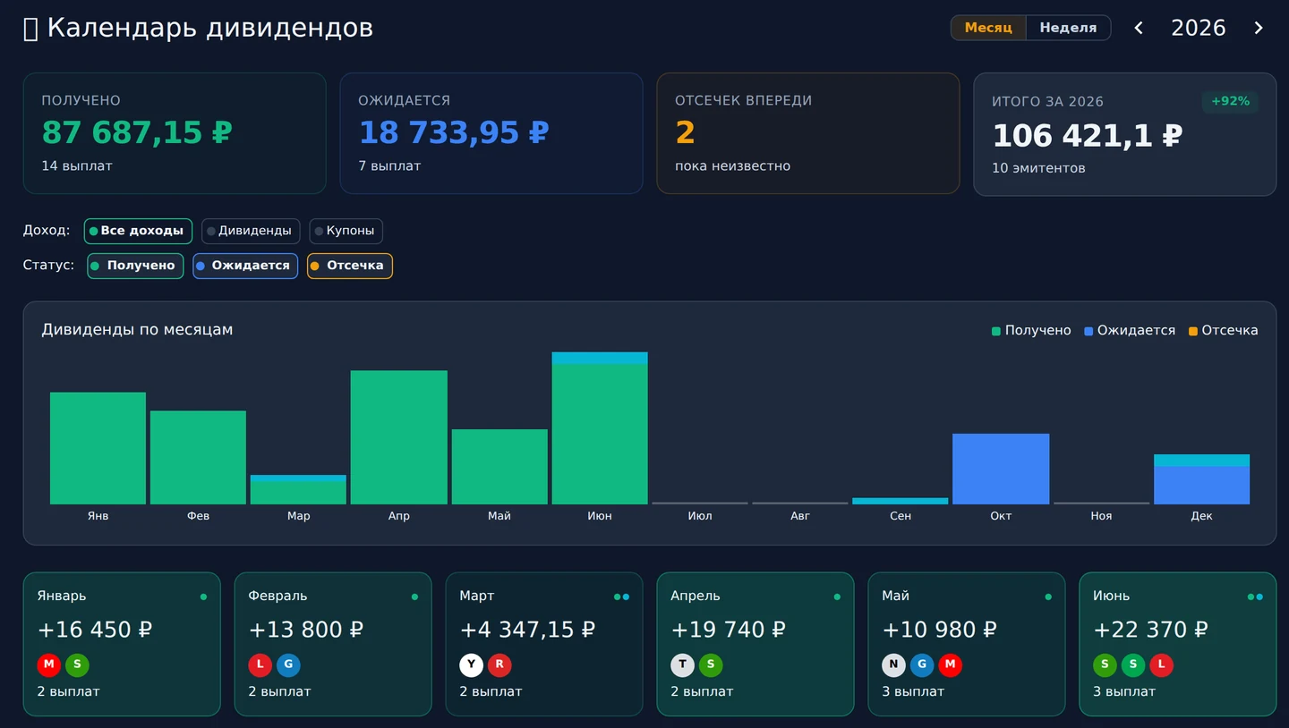Viewport: 1289px width, 728px height.
Task: Click the S ticker badge in Апрель card
Action: click(x=711, y=665)
